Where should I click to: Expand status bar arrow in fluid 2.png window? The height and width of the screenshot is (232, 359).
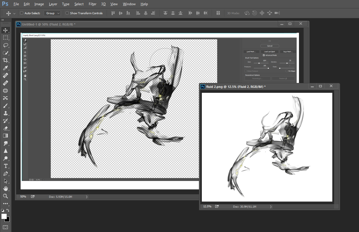click(271, 206)
